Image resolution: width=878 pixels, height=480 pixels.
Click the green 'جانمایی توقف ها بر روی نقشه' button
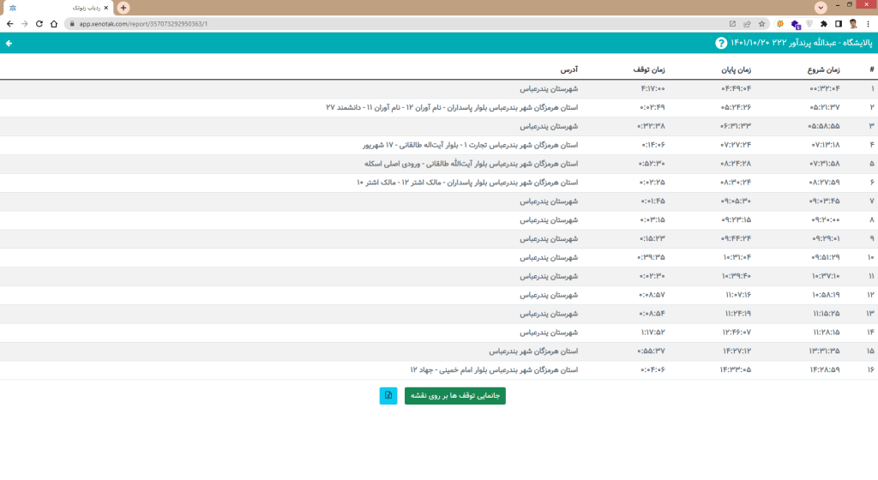point(454,395)
